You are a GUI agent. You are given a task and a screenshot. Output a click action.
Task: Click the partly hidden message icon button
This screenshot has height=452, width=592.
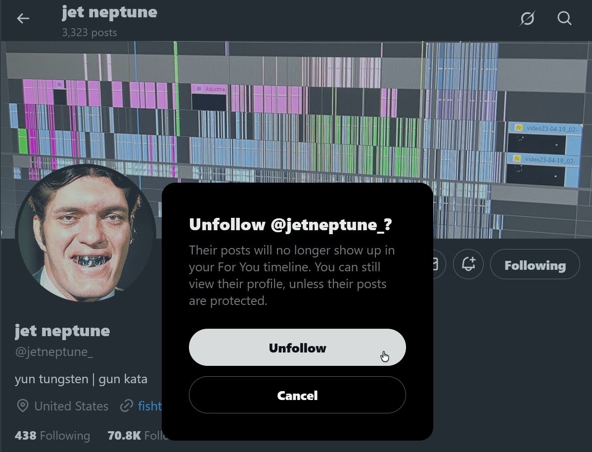point(438,264)
